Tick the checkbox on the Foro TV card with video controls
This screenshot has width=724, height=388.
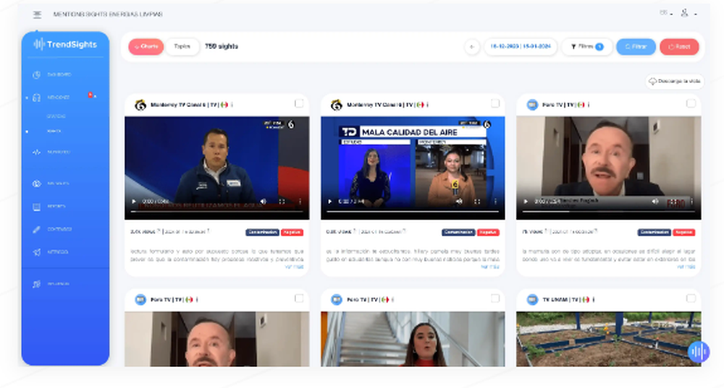[x=691, y=103]
